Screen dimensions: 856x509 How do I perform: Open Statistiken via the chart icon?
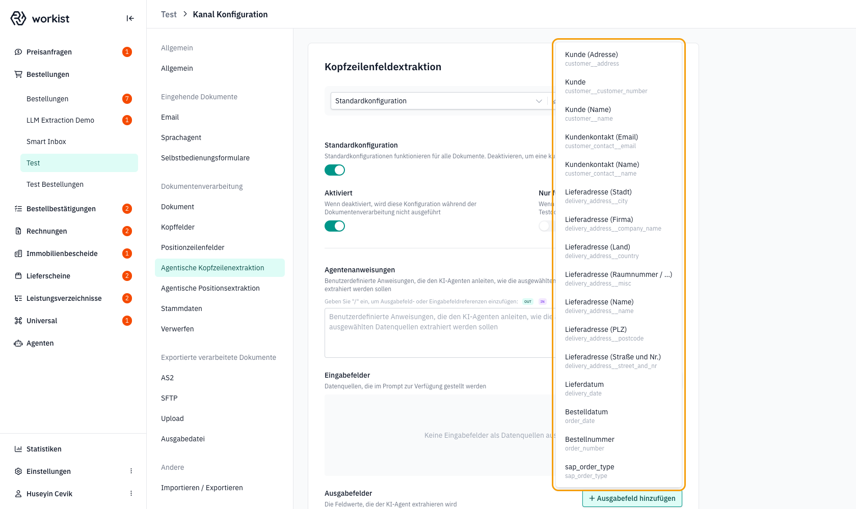(x=18, y=449)
